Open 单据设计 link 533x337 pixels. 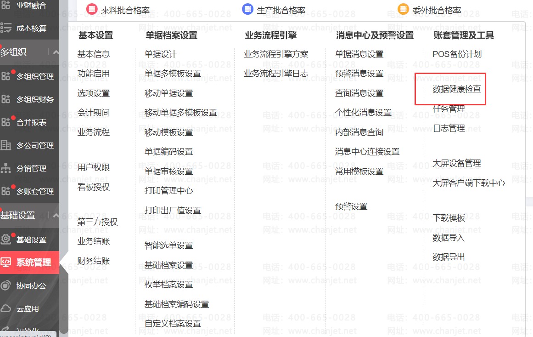click(x=160, y=54)
